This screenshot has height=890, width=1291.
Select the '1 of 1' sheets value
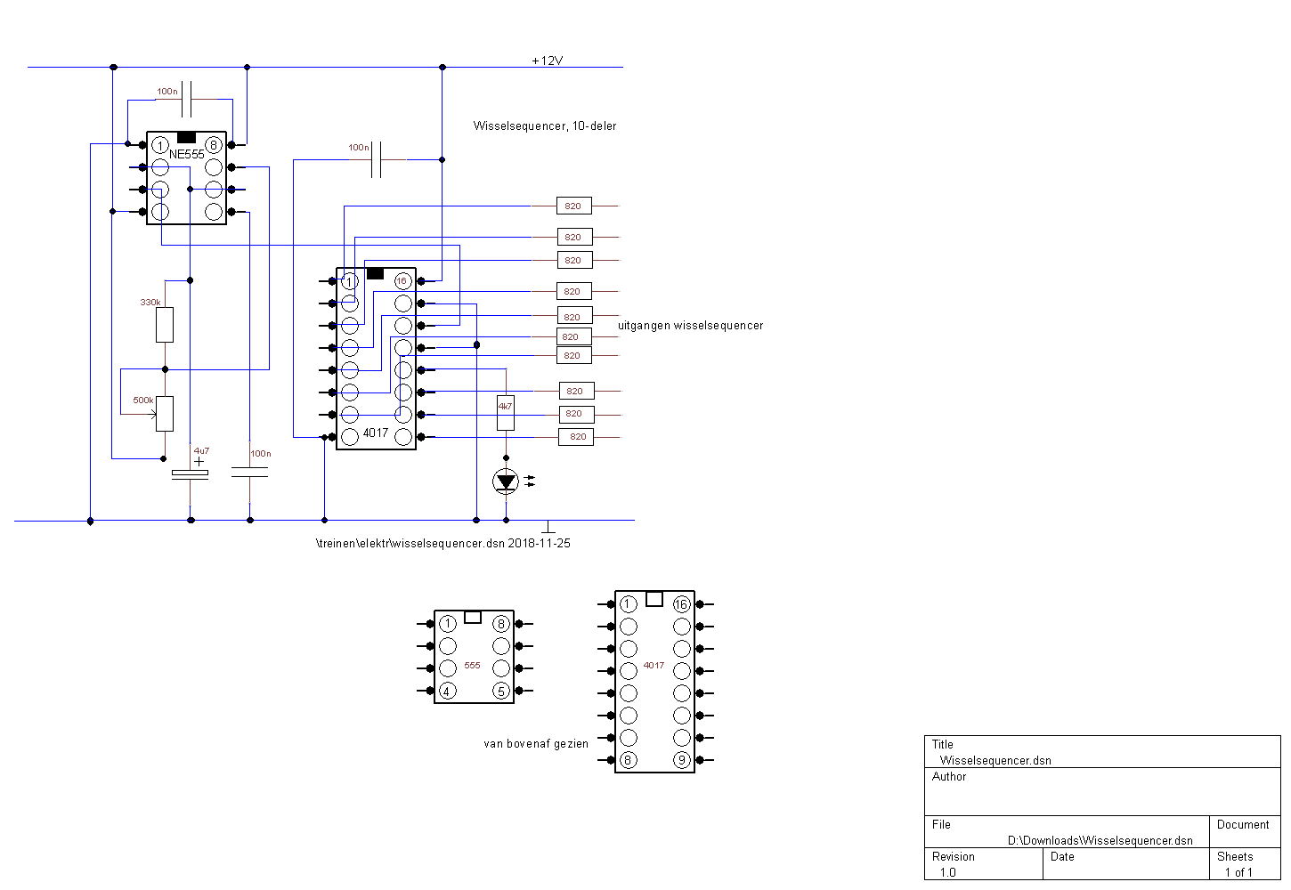1238,872
